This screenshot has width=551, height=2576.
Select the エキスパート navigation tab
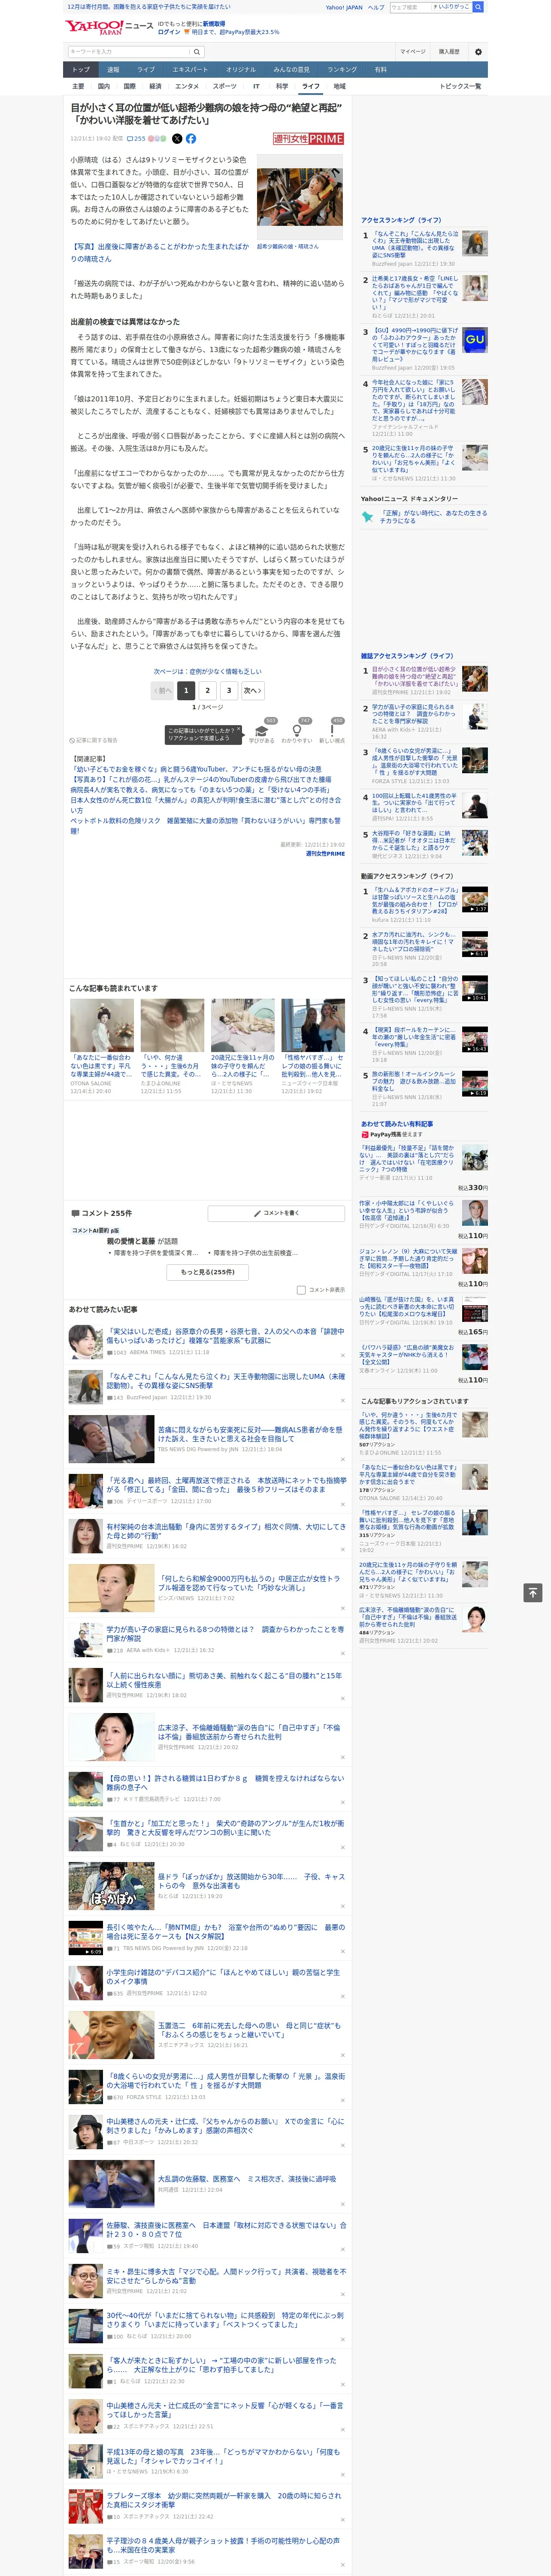click(x=190, y=70)
